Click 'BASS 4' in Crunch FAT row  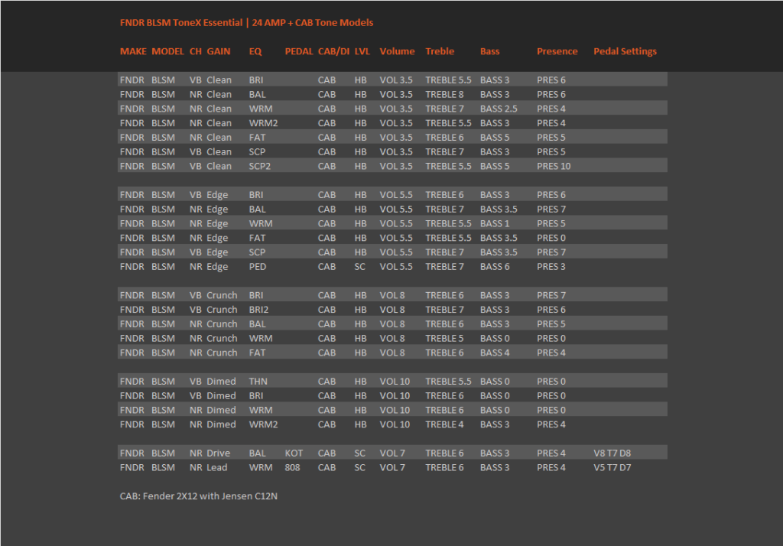495,353
